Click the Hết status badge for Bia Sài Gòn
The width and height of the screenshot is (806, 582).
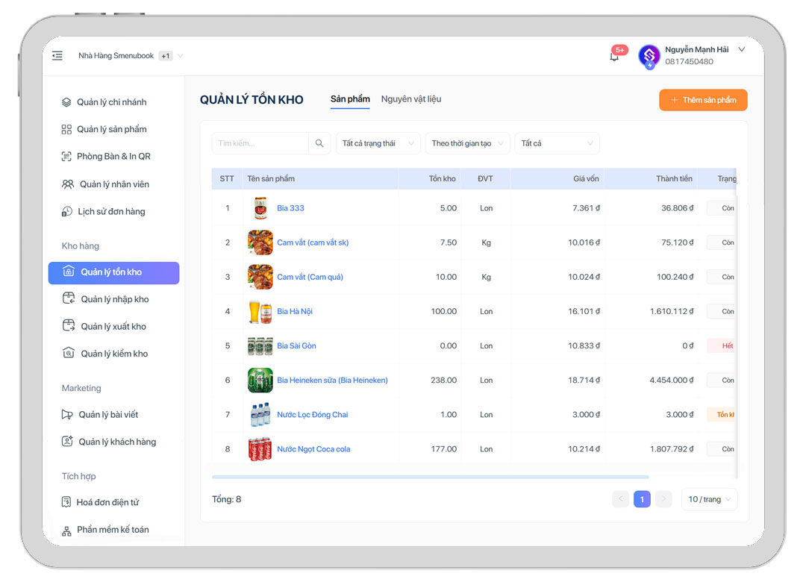coord(721,346)
